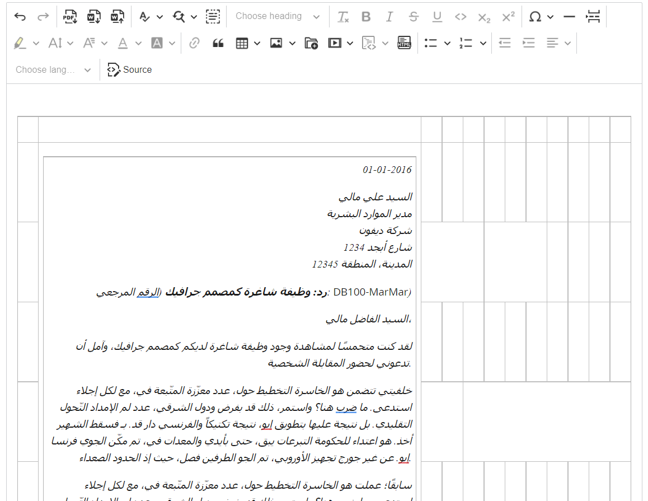
Task: Open the file manager icon
Action: click(311, 43)
